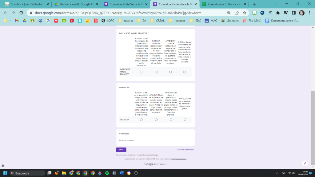Click the pencil edit form floating icon
The image size is (315, 177).
(305, 163)
